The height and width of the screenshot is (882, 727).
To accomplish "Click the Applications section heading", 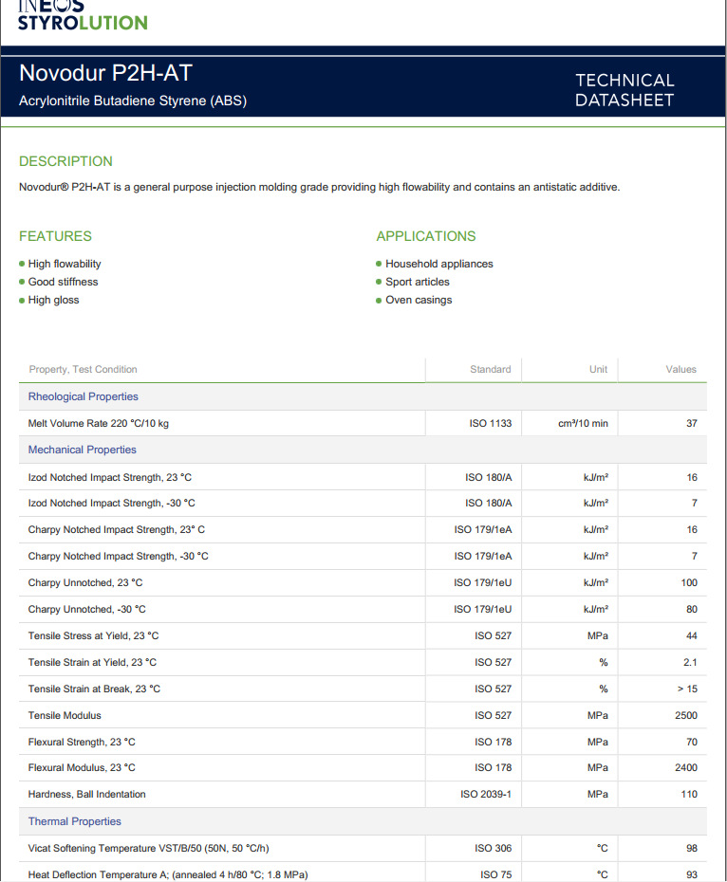I will coord(426,236).
